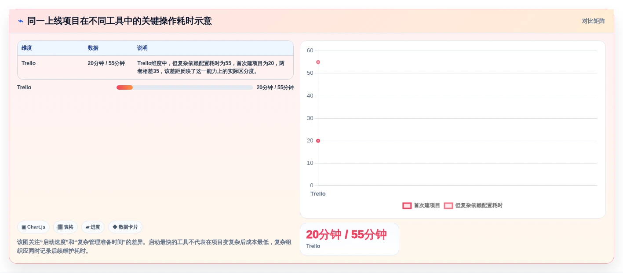Click the 但复杂依赖配置耗时 legend color box

pyautogui.click(x=448, y=206)
